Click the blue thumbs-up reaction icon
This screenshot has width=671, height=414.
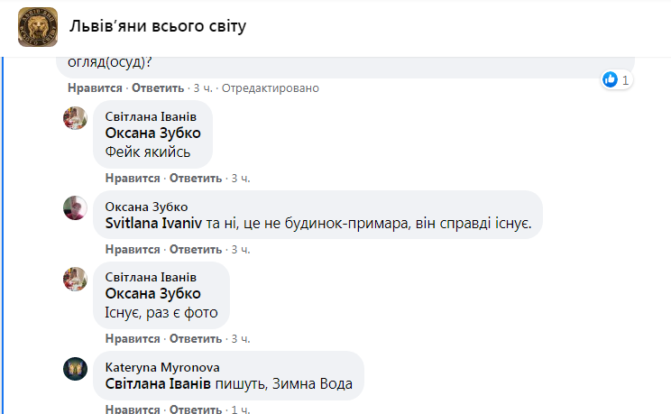click(611, 80)
